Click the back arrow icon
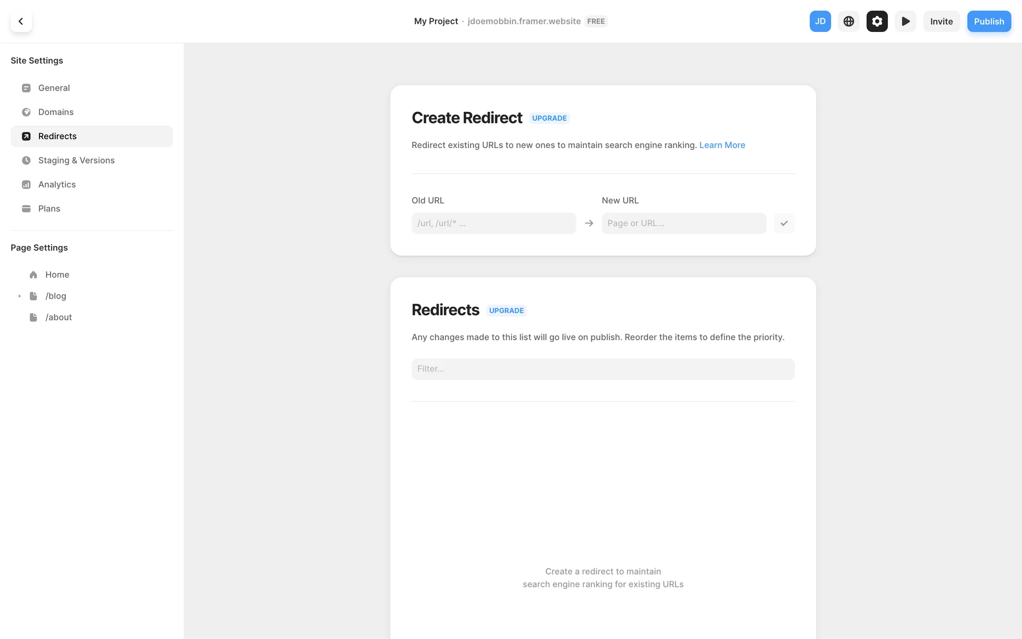The width and height of the screenshot is (1022, 639). point(21,21)
